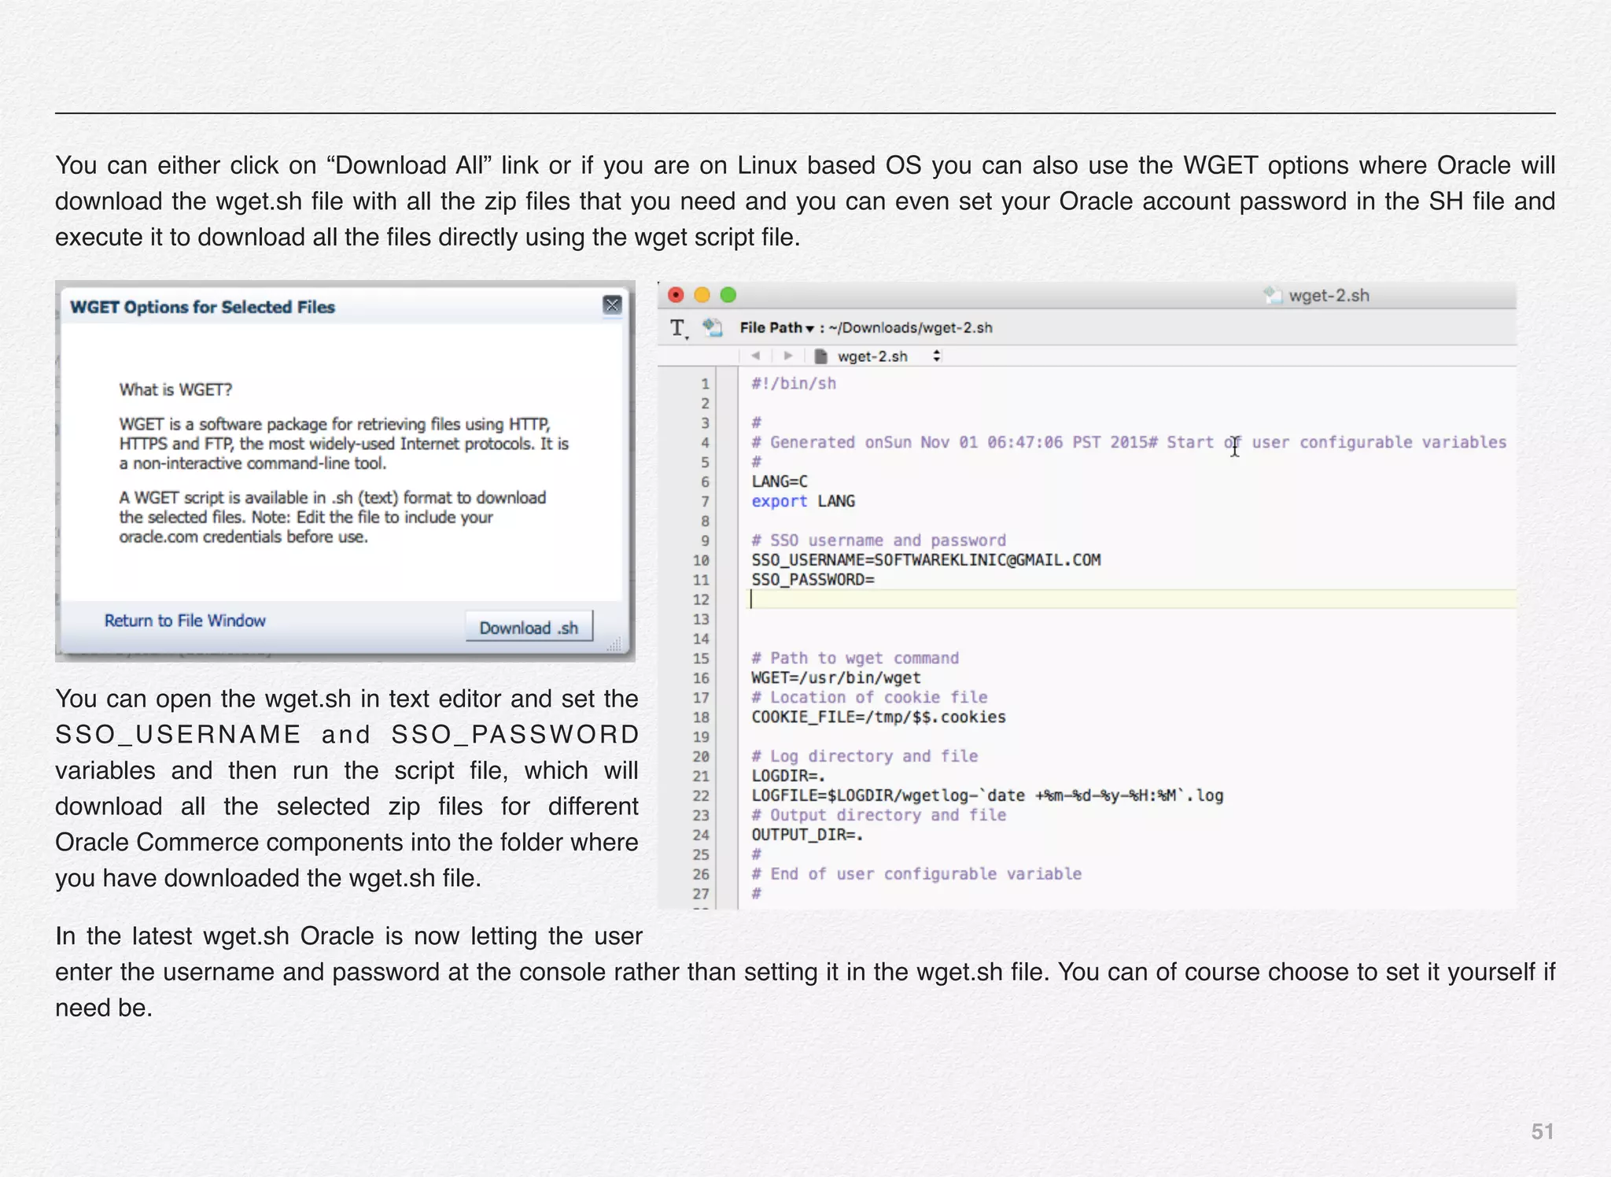This screenshot has width=1611, height=1177.
Task: Expand the File Path dropdown arrow
Action: pyautogui.click(x=809, y=328)
